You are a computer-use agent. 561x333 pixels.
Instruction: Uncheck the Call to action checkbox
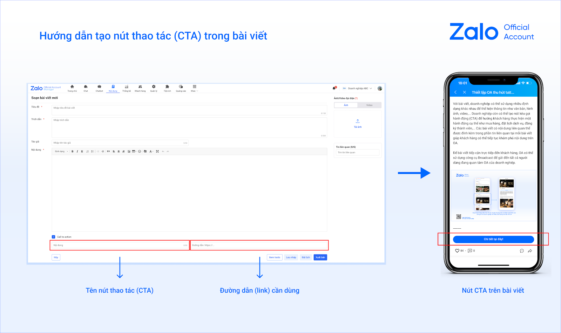tap(54, 237)
